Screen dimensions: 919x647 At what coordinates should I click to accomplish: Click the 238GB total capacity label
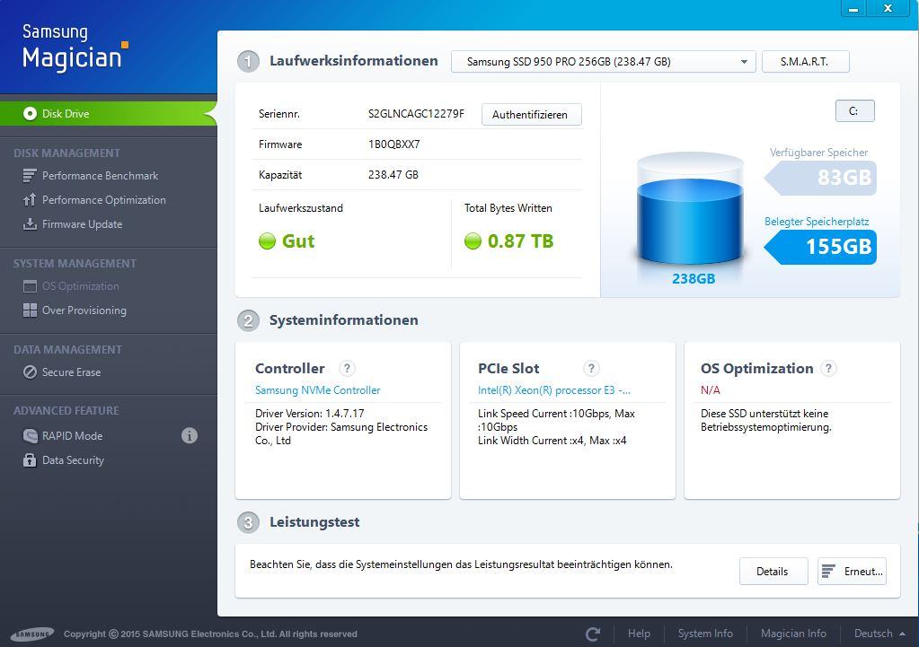tap(694, 279)
